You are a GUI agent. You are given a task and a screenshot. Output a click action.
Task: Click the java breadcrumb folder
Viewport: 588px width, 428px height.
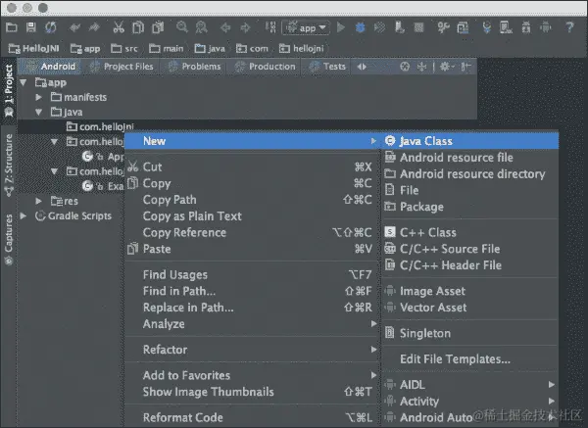coord(210,48)
